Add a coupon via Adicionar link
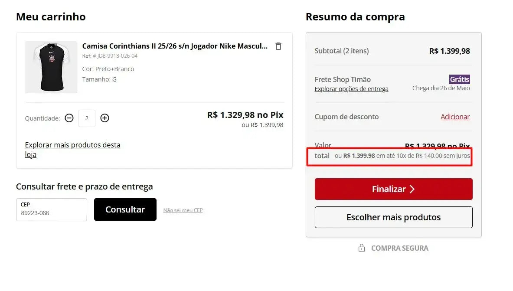Image resolution: width=513 pixels, height=291 pixels. click(x=455, y=117)
